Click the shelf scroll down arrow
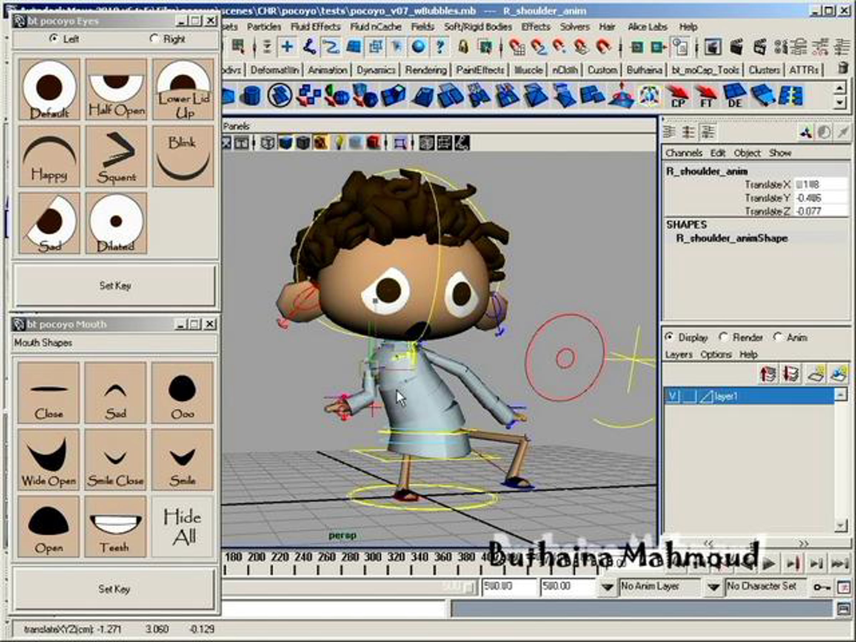Image resolution: width=856 pixels, height=642 pixels. tap(839, 103)
